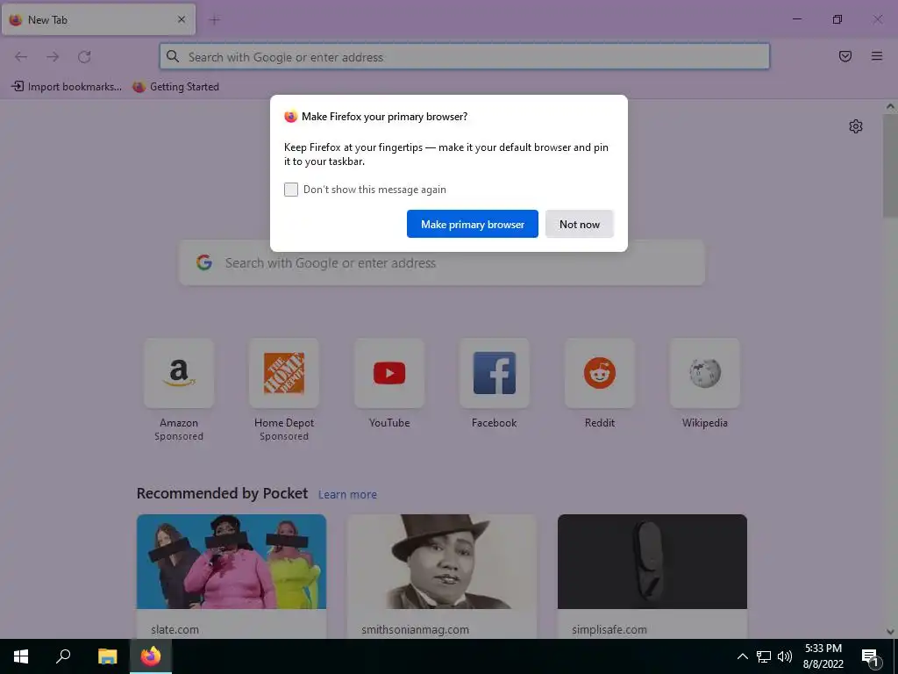Open the slate.com recommended story thumbnail
The height and width of the screenshot is (674, 898).
coord(232,562)
